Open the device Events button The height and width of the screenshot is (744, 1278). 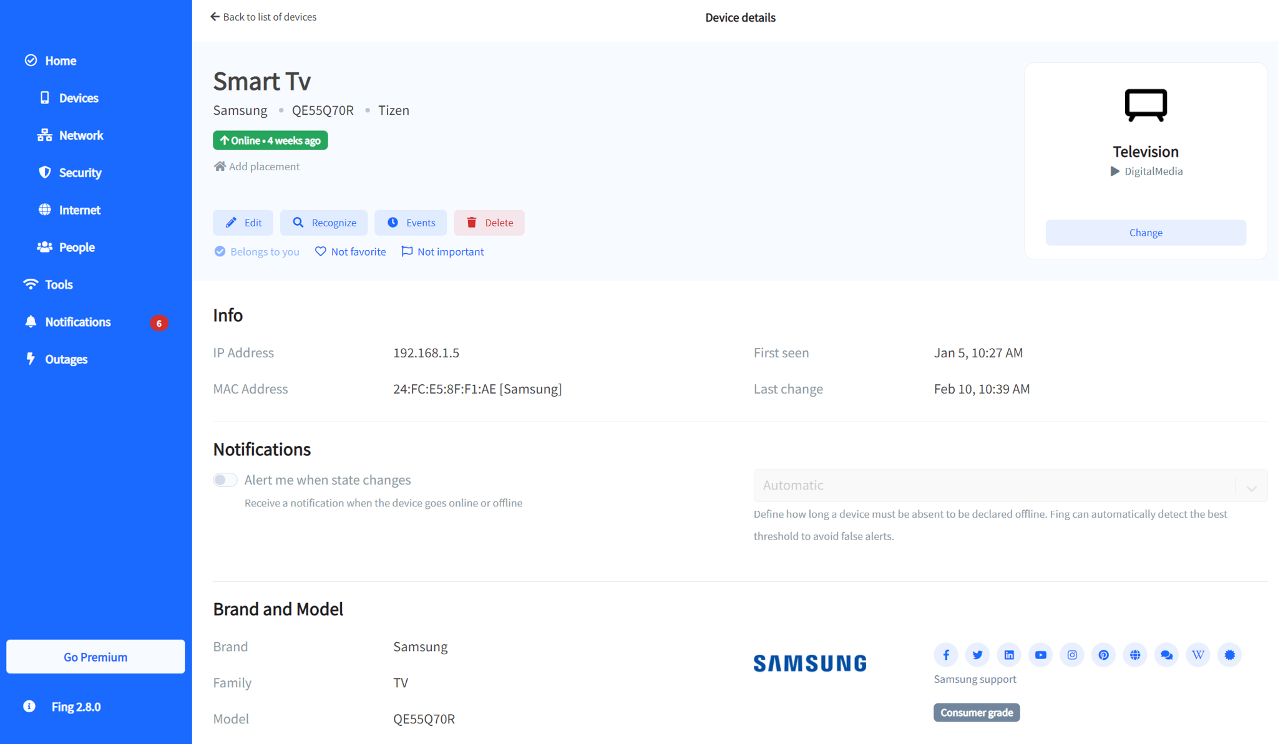coord(411,223)
